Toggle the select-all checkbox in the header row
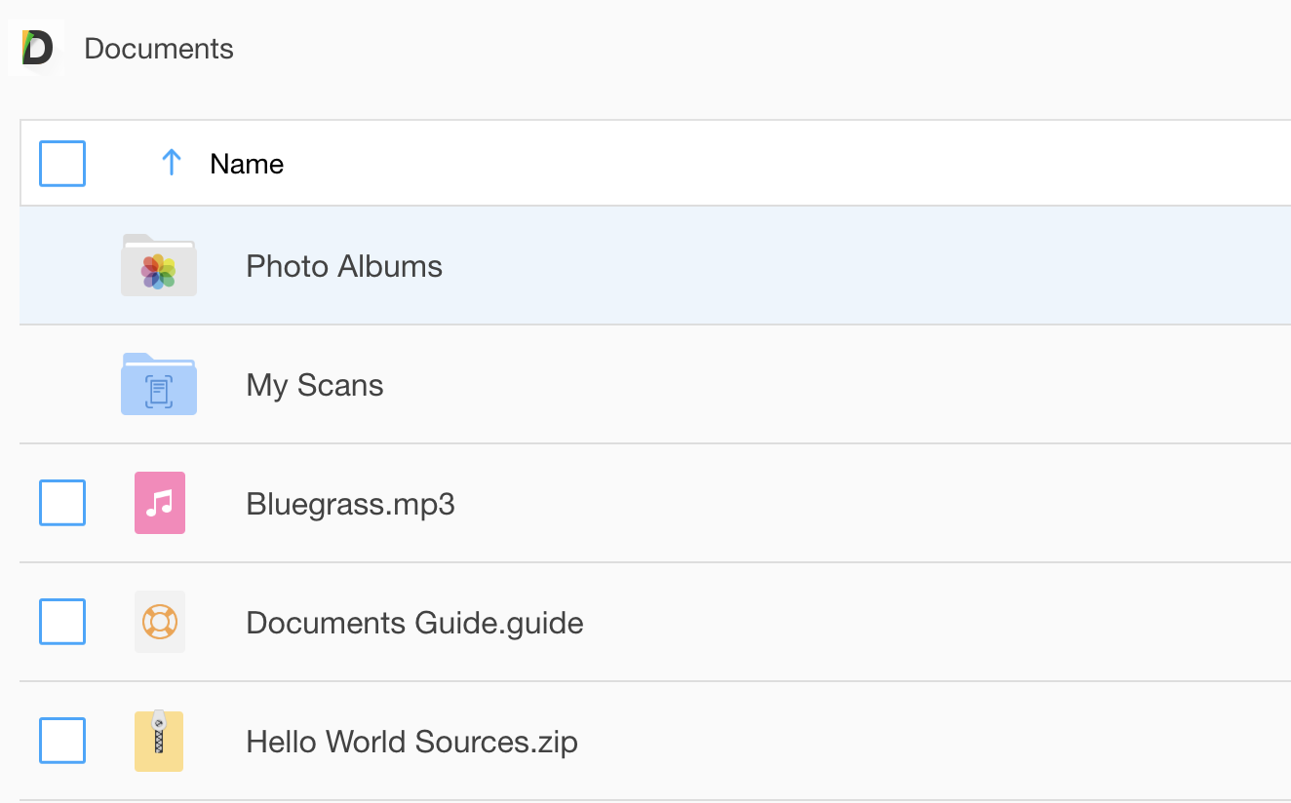Screen dimensions: 1291x803 61,163
